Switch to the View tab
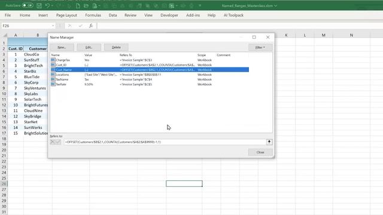The height and width of the screenshot is (215, 383). [x=148, y=15]
